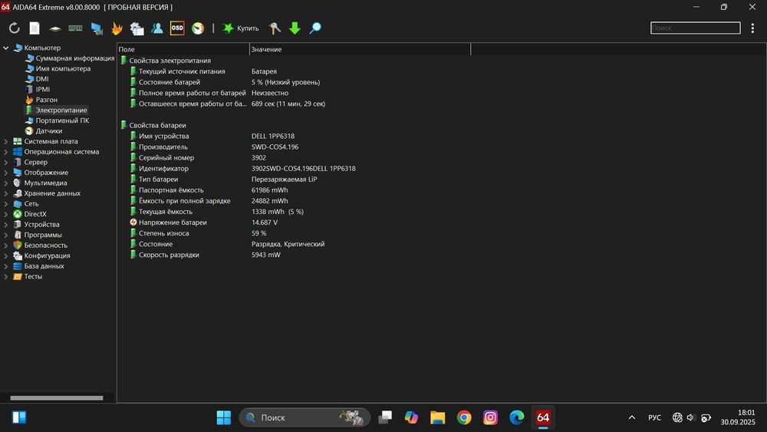Open the license keys icon

[x=275, y=28]
